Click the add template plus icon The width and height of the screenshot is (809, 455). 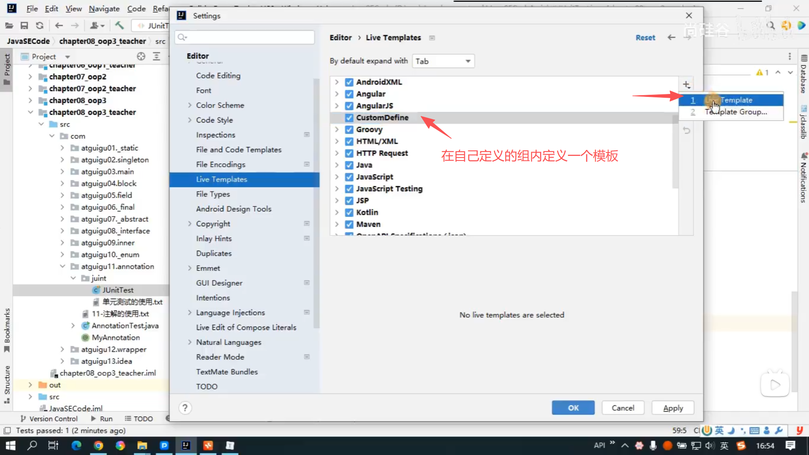pos(686,85)
